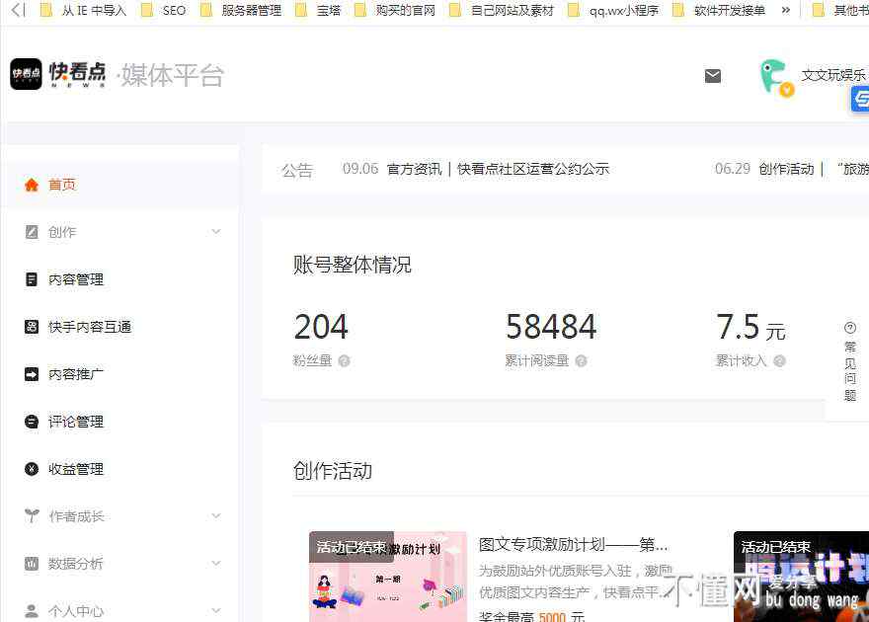Open the 文文玩娱乐 account name
The width and height of the screenshot is (869, 622).
[833, 75]
